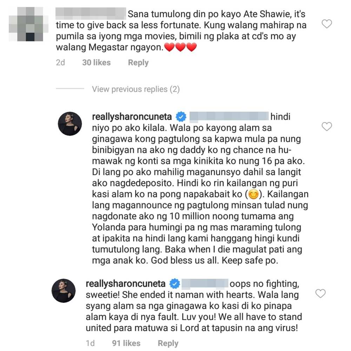Like the 'oops no fighting' reply heart

[320, 293]
